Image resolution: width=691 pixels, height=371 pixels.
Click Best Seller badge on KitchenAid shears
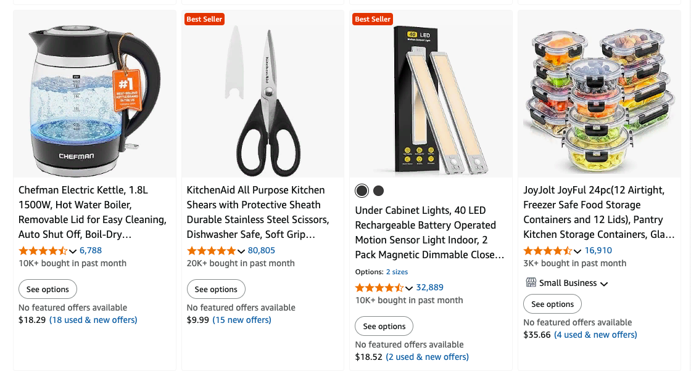(x=204, y=19)
